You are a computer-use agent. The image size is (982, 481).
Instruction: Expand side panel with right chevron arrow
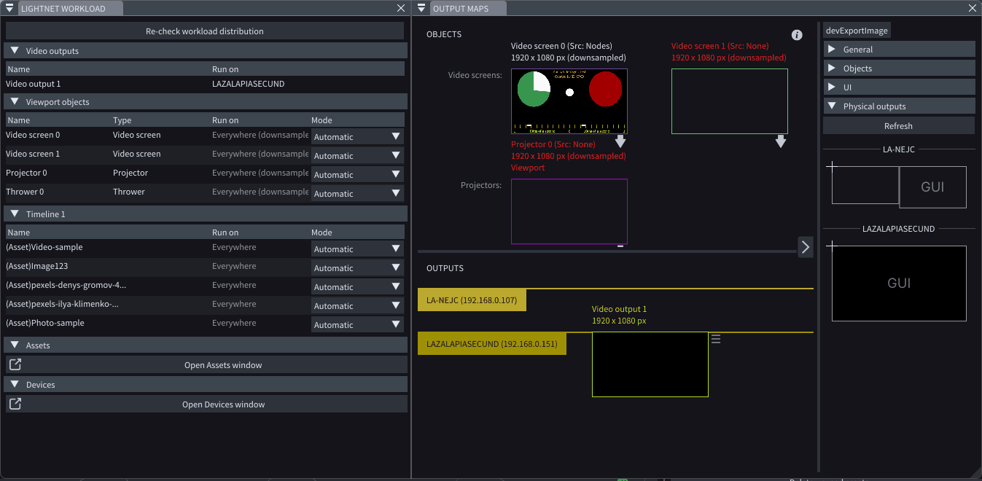click(x=806, y=247)
